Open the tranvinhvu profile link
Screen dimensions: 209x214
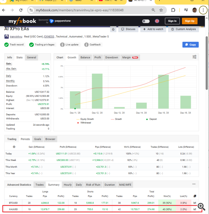pyautogui.click(x=16, y=37)
